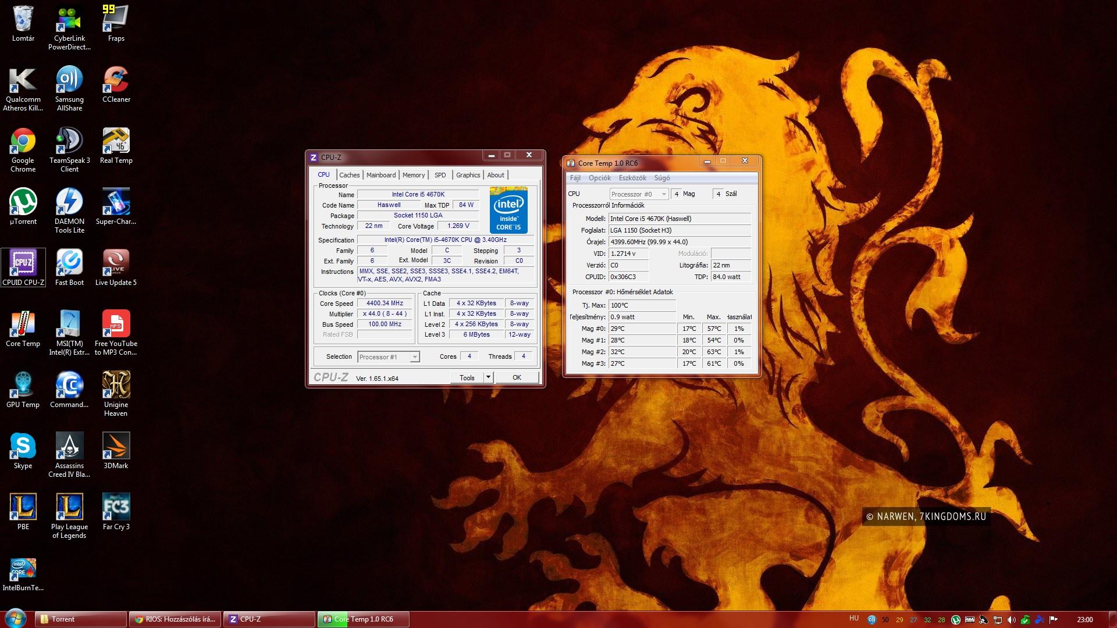Click the volume speaker tray icon
Image resolution: width=1117 pixels, height=628 pixels.
(1011, 620)
